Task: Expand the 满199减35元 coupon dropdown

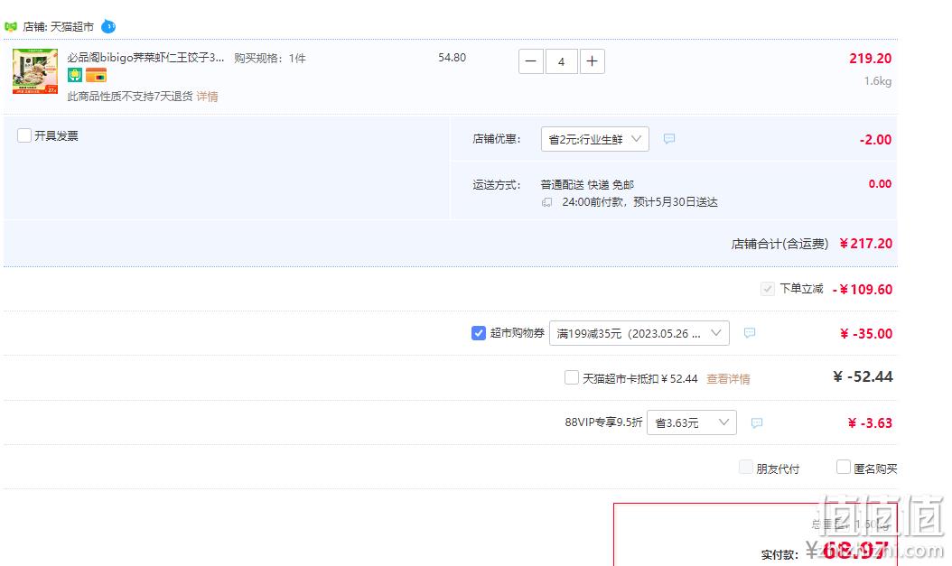Action: click(639, 333)
